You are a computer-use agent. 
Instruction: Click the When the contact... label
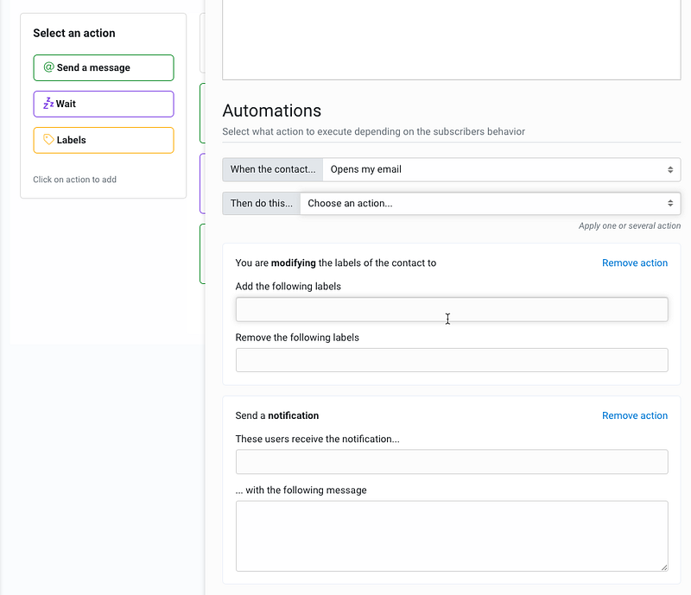tap(273, 170)
